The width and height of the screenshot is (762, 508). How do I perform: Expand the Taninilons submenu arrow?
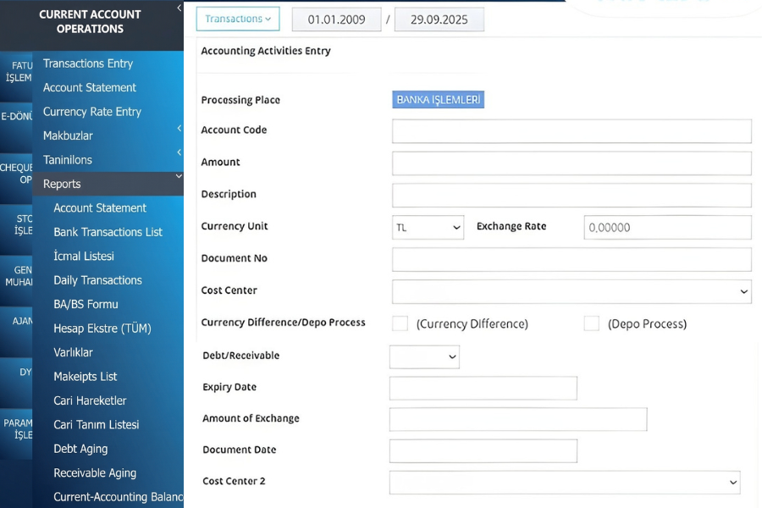179,152
